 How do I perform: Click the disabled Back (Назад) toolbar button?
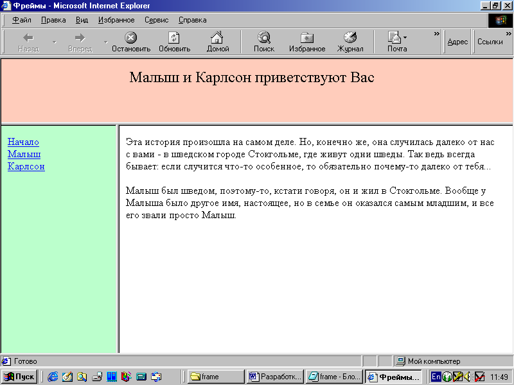coord(28,42)
